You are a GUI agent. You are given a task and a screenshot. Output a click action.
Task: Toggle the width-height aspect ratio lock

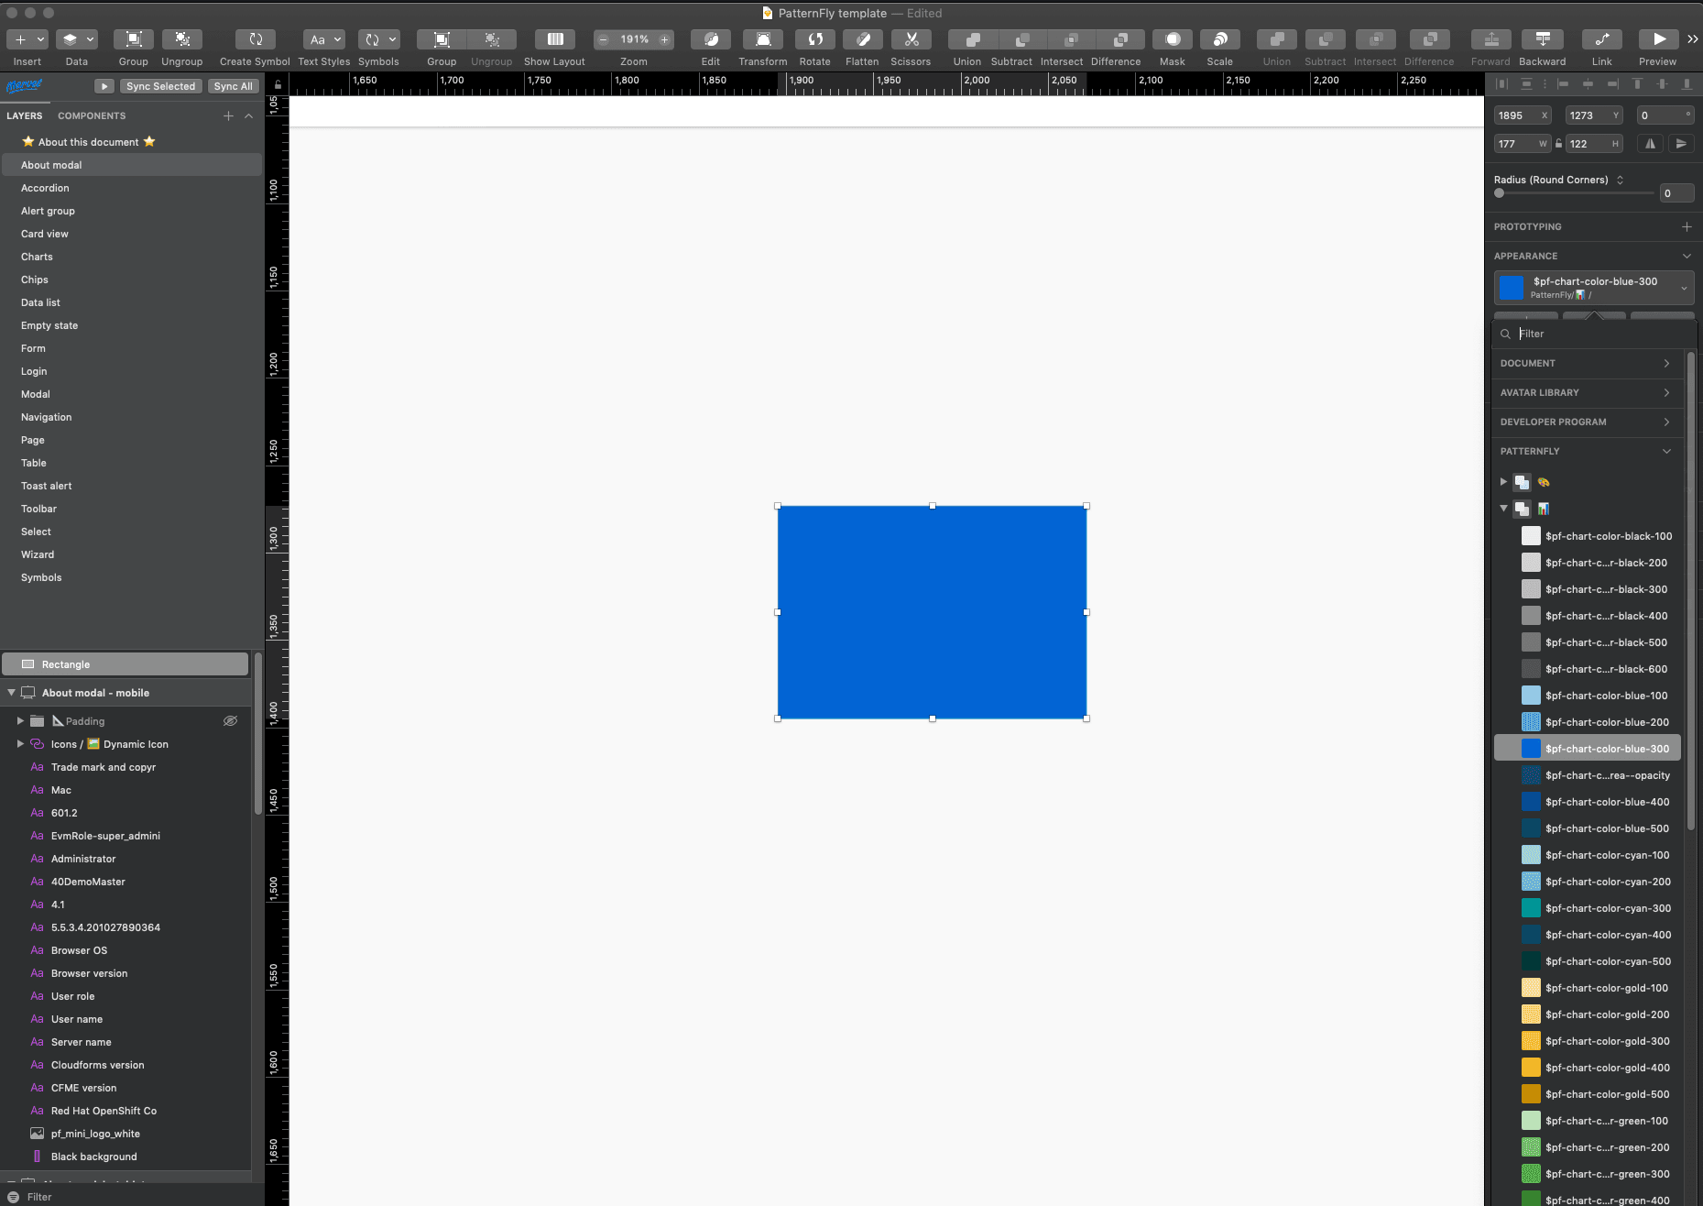(1558, 144)
